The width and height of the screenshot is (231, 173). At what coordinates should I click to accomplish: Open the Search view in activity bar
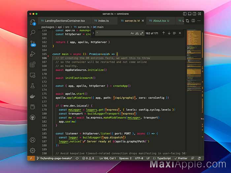tap(33, 33)
